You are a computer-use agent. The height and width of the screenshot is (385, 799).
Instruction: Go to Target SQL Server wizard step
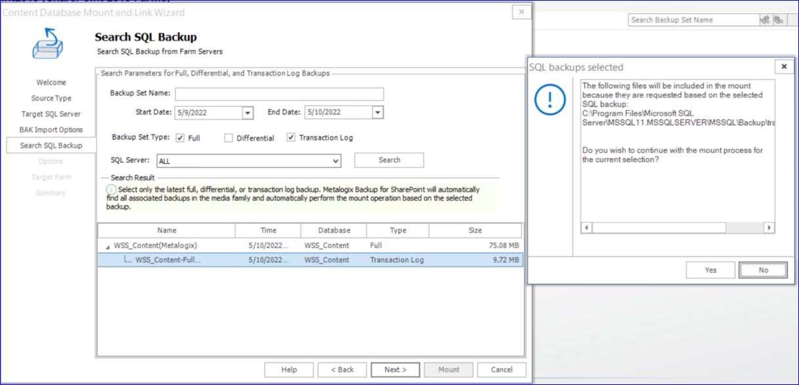coord(51,114)
